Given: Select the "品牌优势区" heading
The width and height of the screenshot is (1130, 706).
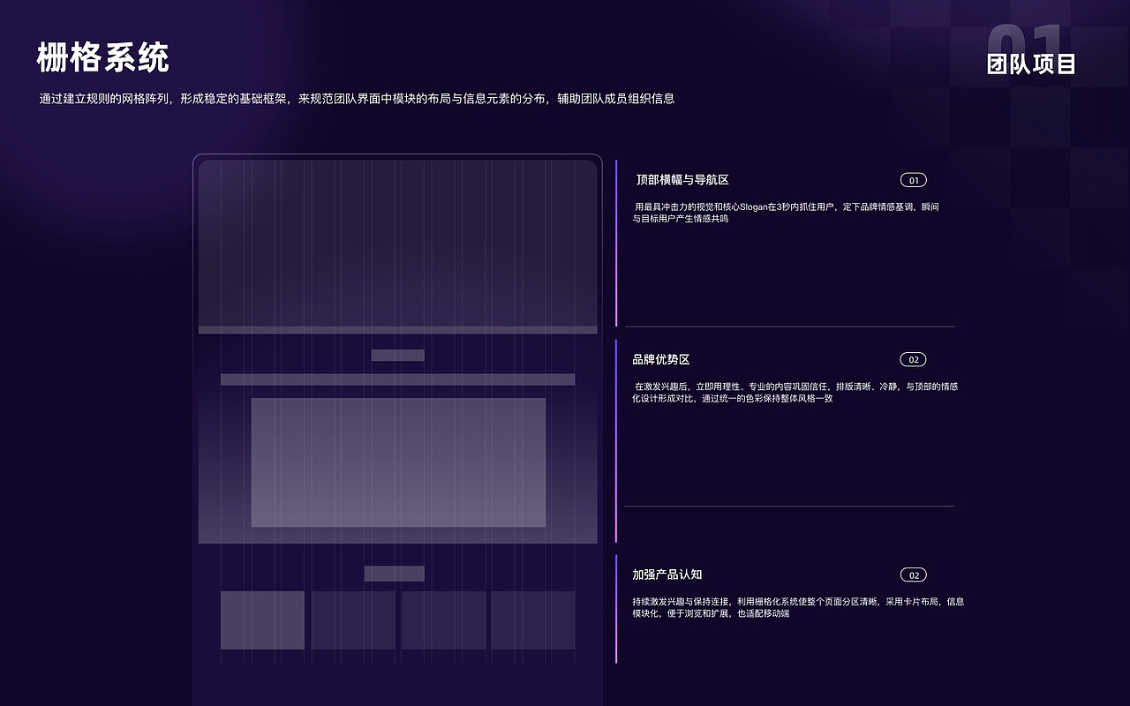Looking at the screenshot, I should [660, 359].
